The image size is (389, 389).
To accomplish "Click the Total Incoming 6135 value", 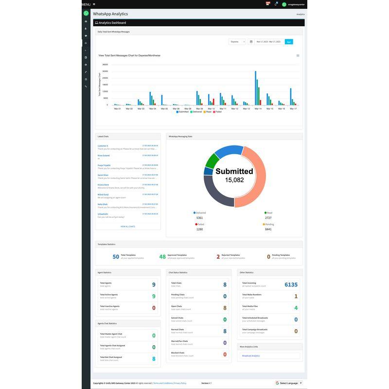I will [x=291, y=284].
